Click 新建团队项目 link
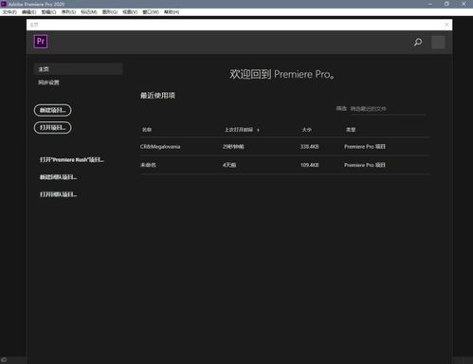This screenshot has height=364, width=473. coord(58,177)
